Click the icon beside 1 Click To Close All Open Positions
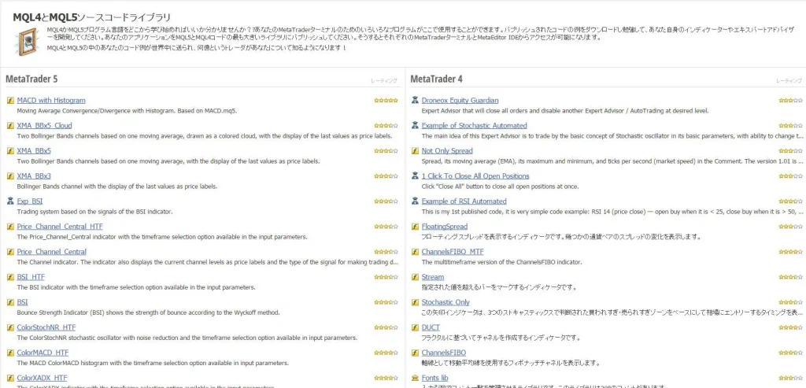This screenshot has height=388, width=806. [x=415, y=176]
